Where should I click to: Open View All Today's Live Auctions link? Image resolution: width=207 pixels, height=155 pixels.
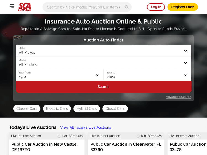86,127
